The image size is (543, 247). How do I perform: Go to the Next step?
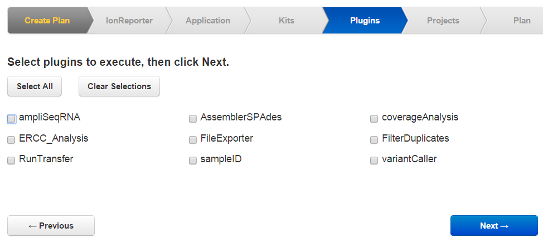pos(494,226)
